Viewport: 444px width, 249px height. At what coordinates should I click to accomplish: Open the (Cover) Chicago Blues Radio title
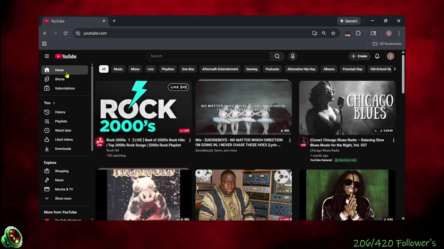tap(347, 142)
